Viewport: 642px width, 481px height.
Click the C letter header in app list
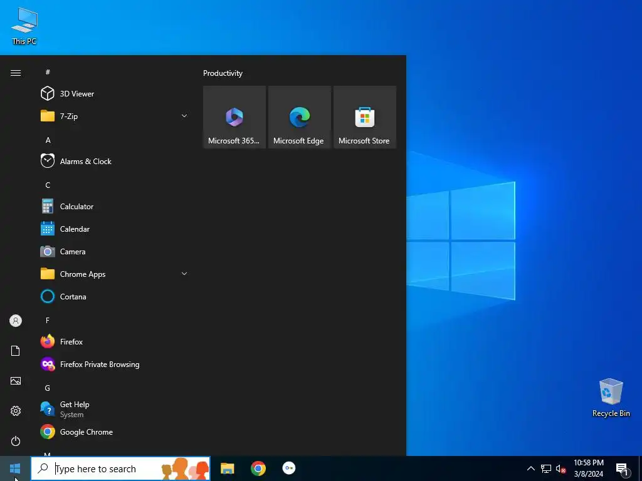tap(48, 185)
